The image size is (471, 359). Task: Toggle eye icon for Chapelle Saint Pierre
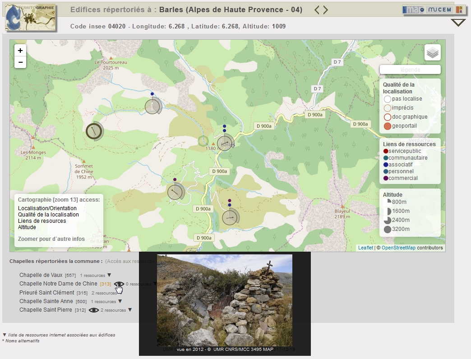pyautogui.click(x=94, y=310)
